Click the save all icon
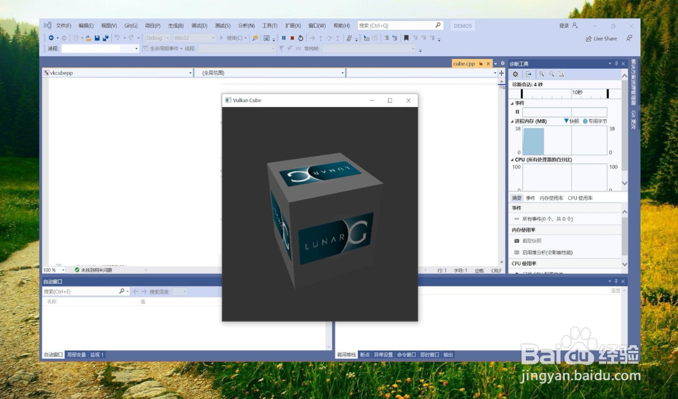This screenshot has width=678, height=399. tap(106, 38)
